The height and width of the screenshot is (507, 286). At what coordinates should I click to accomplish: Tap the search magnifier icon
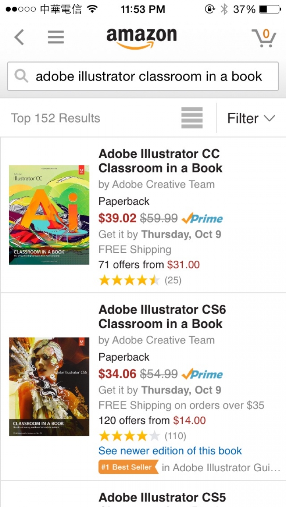(21, 76)
